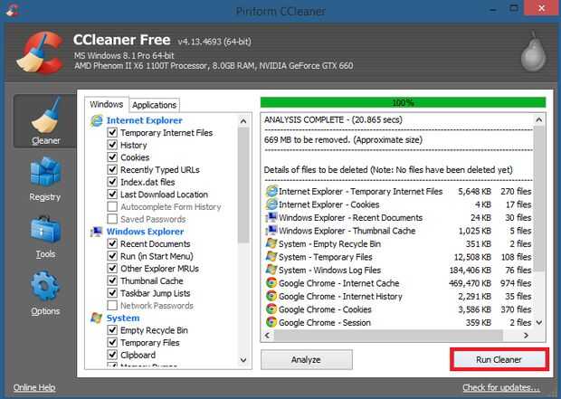Enable Saved Passwords checkbox
The image size is (561, 399).
coord(112,219)
